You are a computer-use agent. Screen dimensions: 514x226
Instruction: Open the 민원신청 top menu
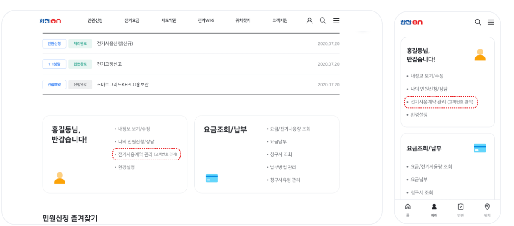(x=95, y=20)
